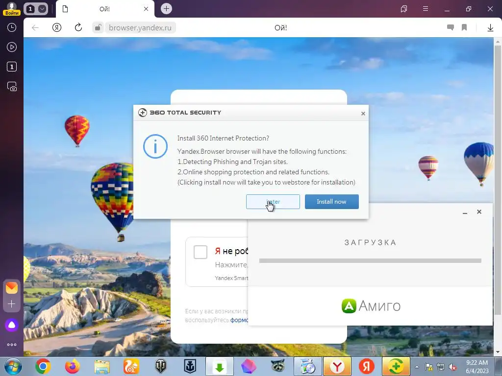Open the sidebar three dots menu

click(x=12, y=345)
